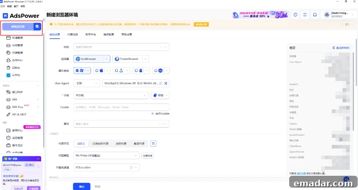Select the SunBrowser browser option
The height and width of the screenshot is (190, 358).
point(89,59)
